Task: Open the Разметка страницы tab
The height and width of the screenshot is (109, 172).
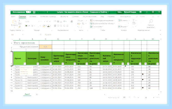Action: 48,16
